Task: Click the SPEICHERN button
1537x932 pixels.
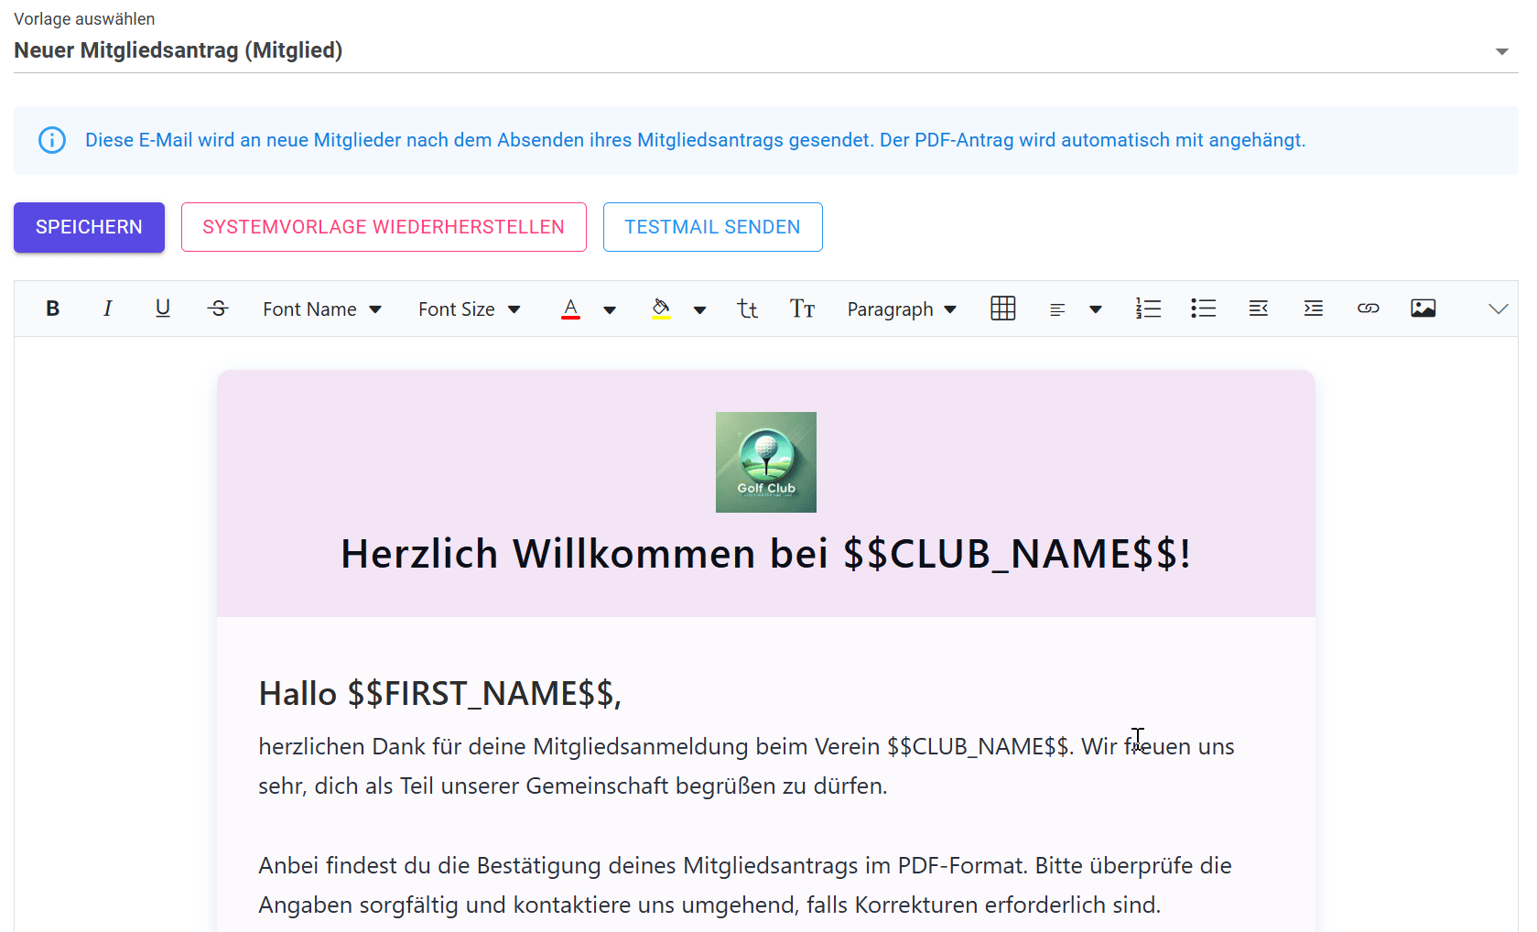Action: coord(89,227)
